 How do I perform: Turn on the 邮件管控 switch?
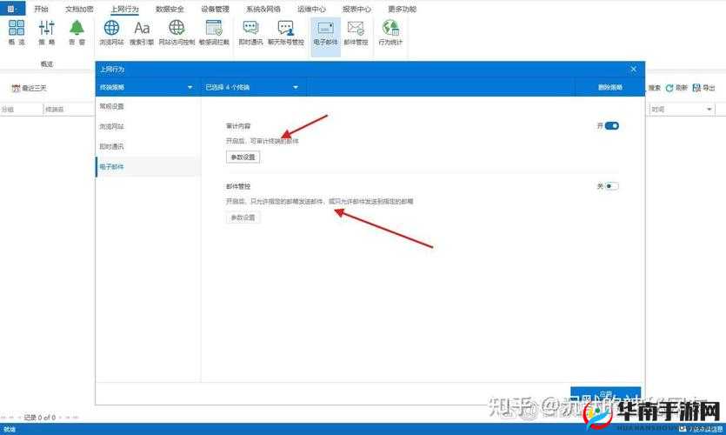611,186
